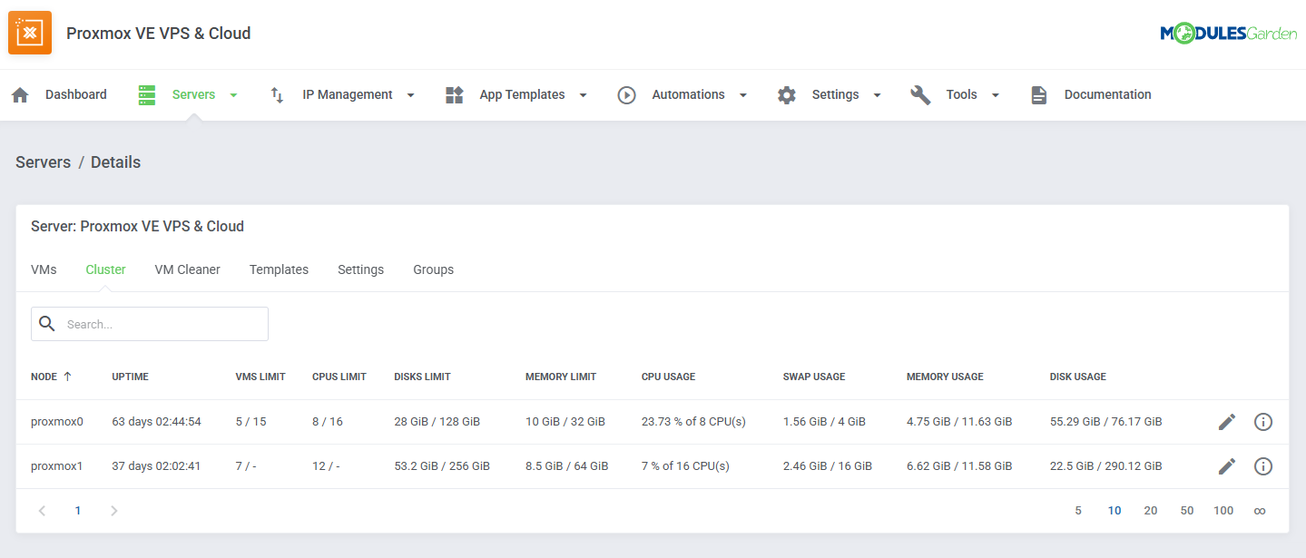Click the IP Management arrows icon
1306x558 pixels.
(278, 95)
